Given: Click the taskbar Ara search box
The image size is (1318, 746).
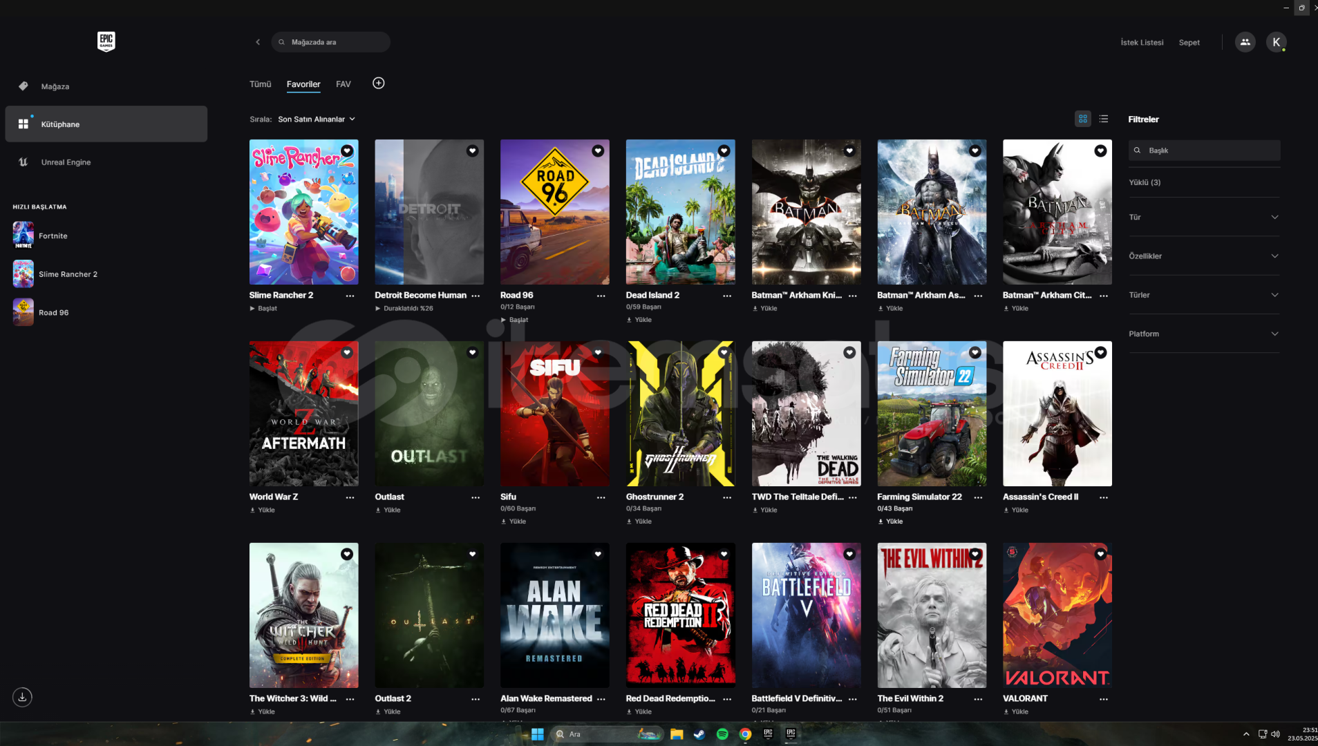Looking at the screenshot, I should [607, 734].
